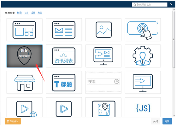The image size is (176, 126).
Task: Choose the 资讯列表 news list component
Action: click(64, 56)
